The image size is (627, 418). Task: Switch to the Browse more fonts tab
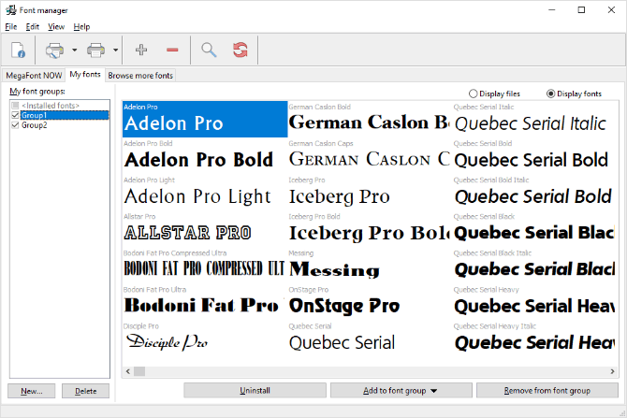140,76
